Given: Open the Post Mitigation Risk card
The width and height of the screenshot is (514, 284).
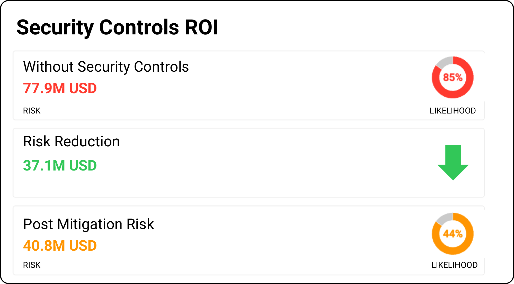Looking at the screenshot, I should (249, 240).
